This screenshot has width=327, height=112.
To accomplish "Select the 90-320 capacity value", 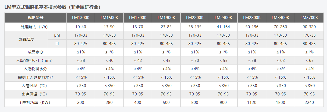I will coord(309,27).
